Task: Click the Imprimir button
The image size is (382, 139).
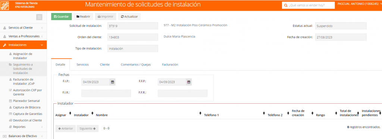Action: (106, 17)
